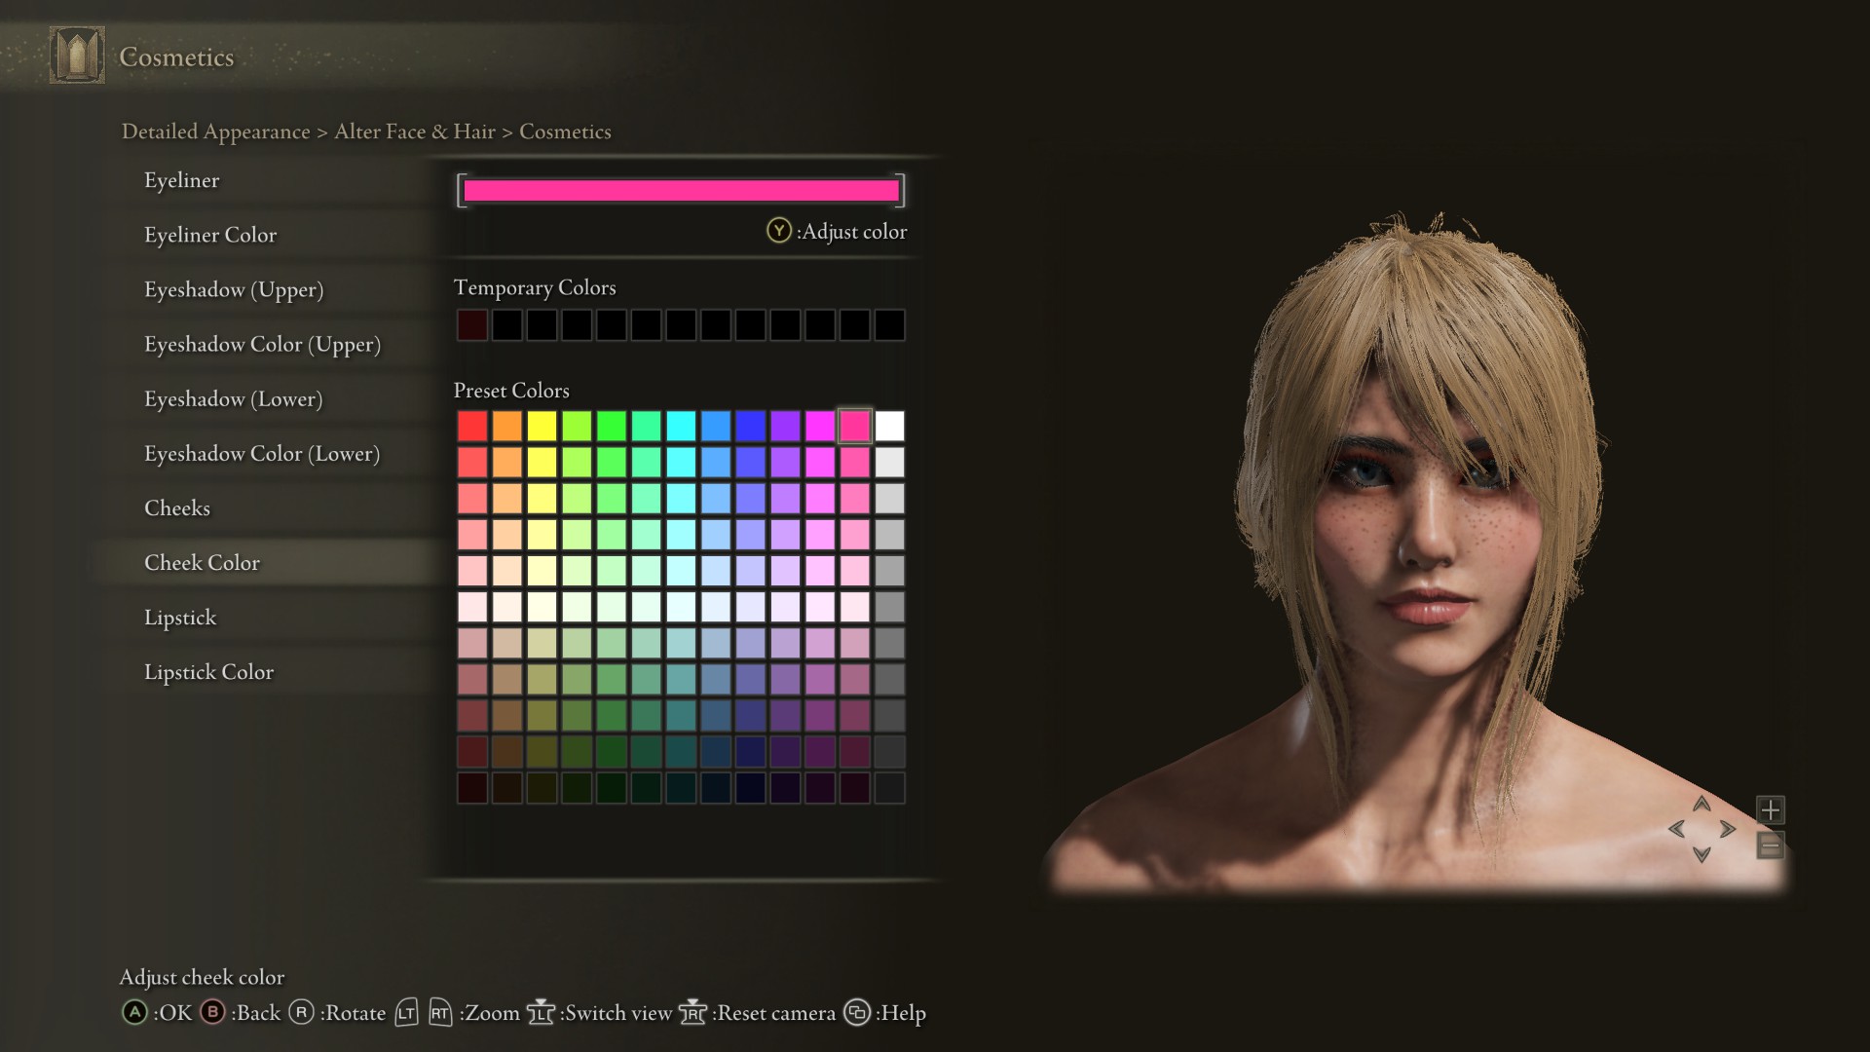1870x1052 pixels.
Task: Click the camera down arrow
Action: click(x=1702, y=854)
